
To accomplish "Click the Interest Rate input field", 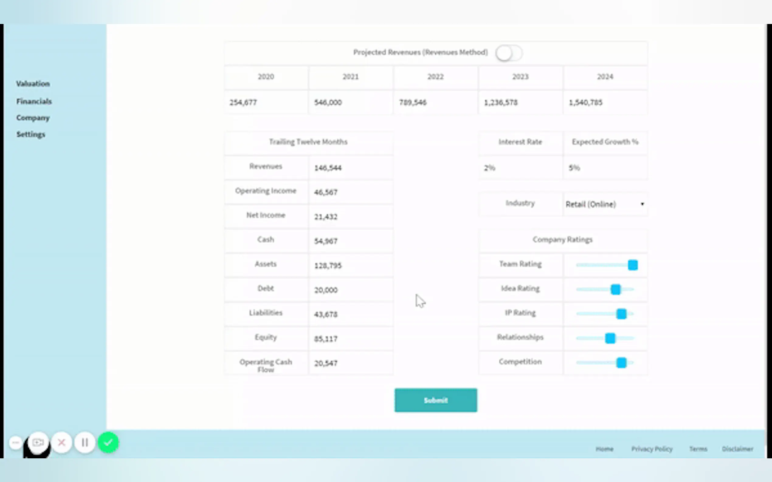I will pos(520,168).
